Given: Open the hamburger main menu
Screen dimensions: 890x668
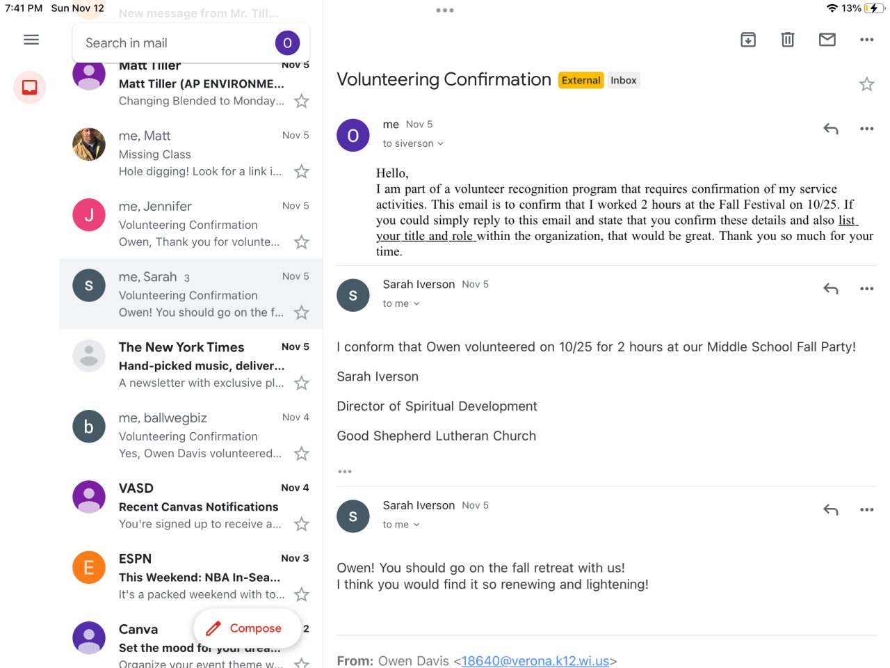Looking at the screenshot, I should pyautogui.click(x=31, y=40).
